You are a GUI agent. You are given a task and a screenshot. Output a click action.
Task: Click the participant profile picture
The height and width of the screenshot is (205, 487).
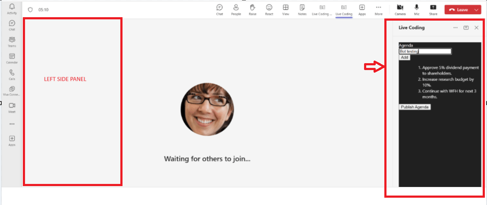click(207, 109)
